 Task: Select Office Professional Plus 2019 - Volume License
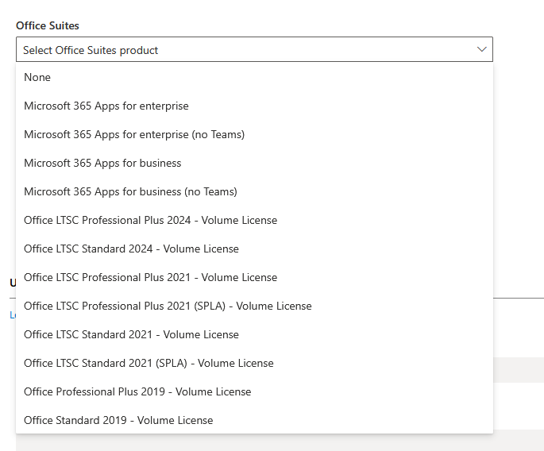[x=137, y=391]
